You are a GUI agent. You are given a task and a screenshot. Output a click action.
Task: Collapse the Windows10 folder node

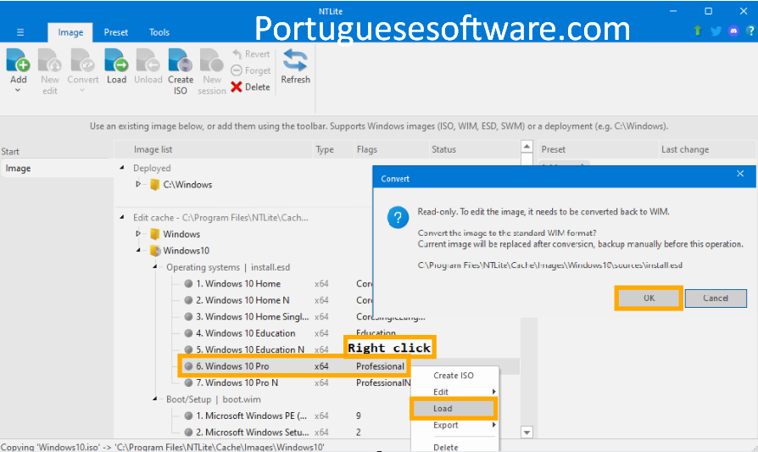coord(139,251)
